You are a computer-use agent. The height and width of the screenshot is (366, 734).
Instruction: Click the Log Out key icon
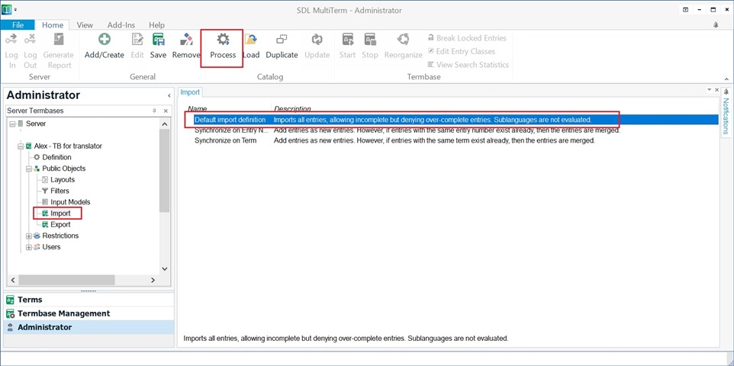pyautogui.click(x=31, y=40)
